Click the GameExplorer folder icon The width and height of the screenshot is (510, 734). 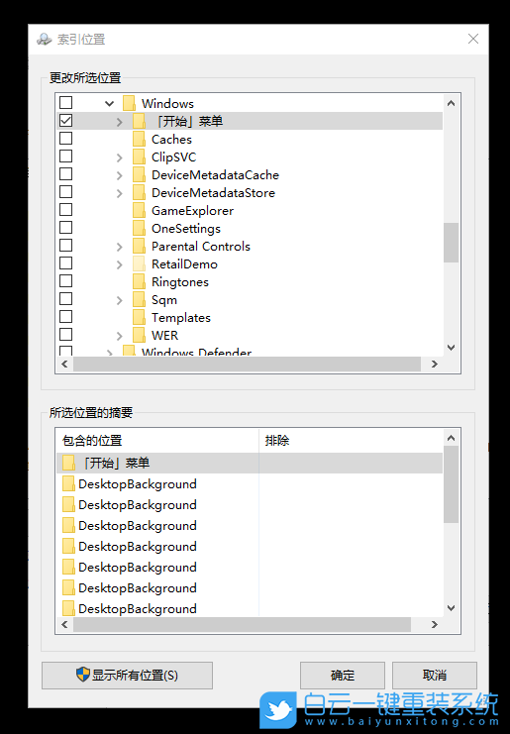click(x=139, y=210)
